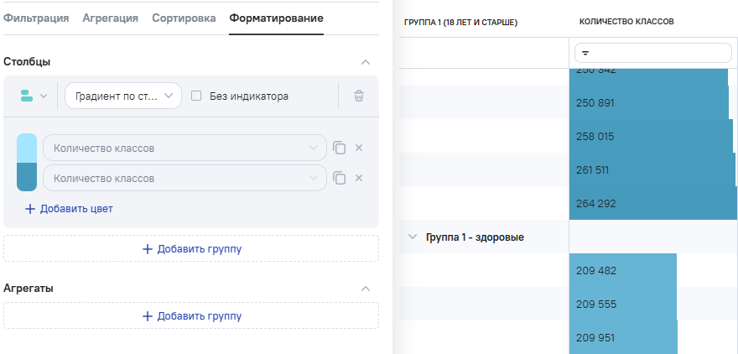Screen dimensions: 738x354
Task: Click the trash icon to delete formatting rule
Action: pyautogui.click(x=359, y=96)
